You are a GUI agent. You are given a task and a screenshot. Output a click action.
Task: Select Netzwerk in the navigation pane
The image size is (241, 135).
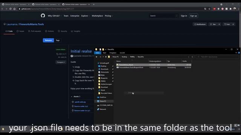click(x=103, y=109)
